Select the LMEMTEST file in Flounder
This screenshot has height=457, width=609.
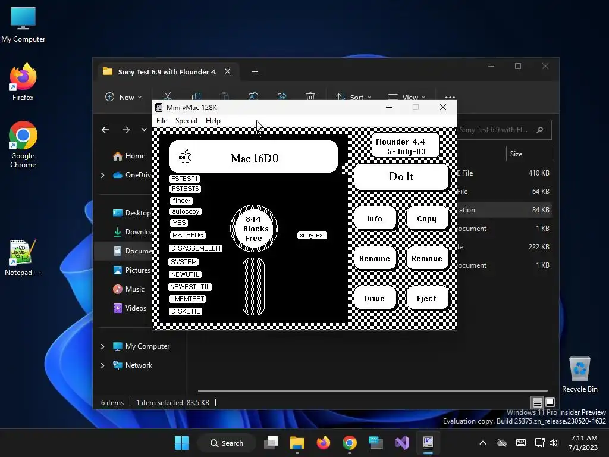click(187, 299)
